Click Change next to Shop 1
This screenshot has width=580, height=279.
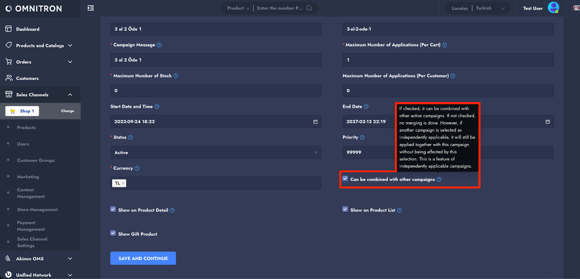pos(67,111)
